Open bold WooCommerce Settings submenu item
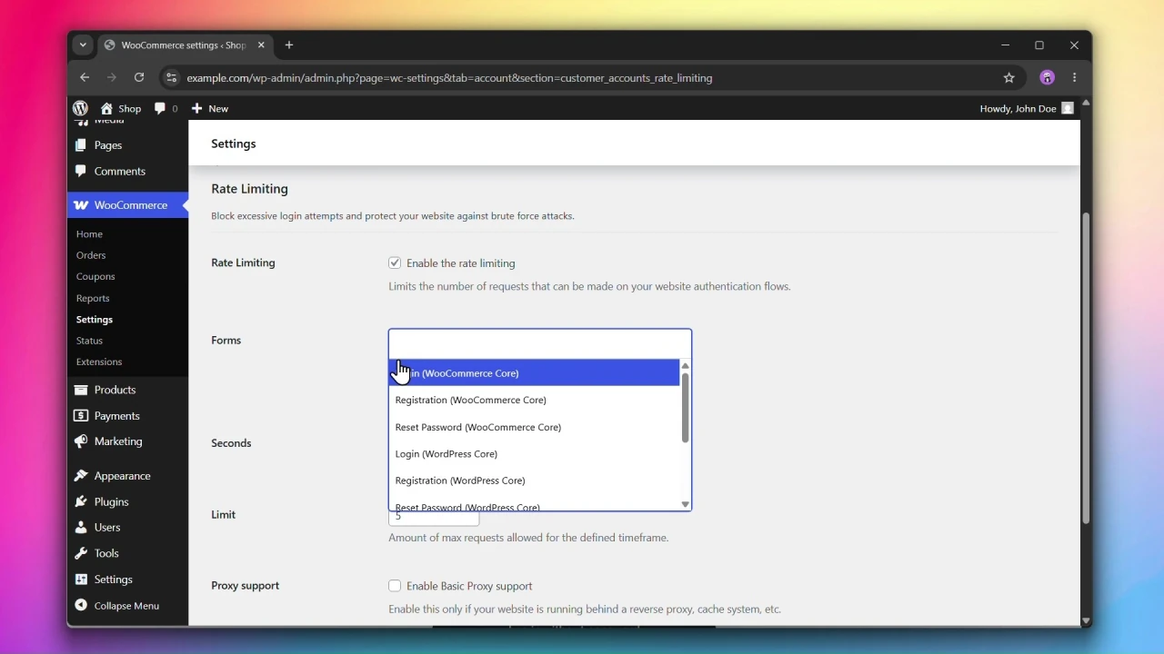The height and width of the screenshot is (654, 1164). point(95,321)
